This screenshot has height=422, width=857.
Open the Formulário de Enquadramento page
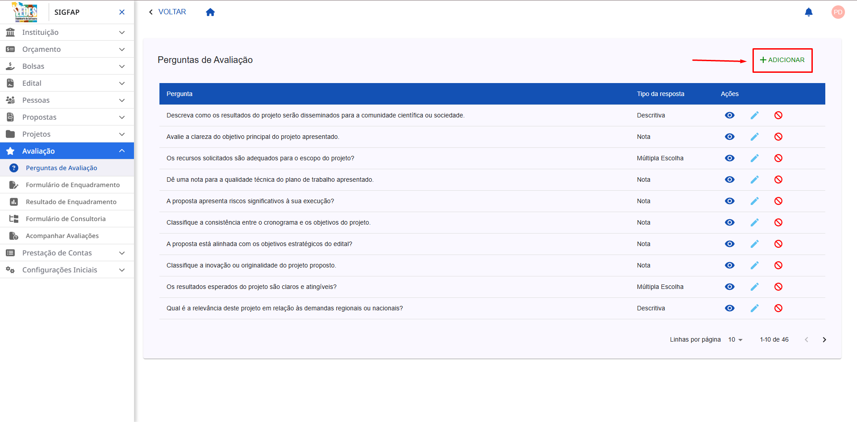[73, 184]
